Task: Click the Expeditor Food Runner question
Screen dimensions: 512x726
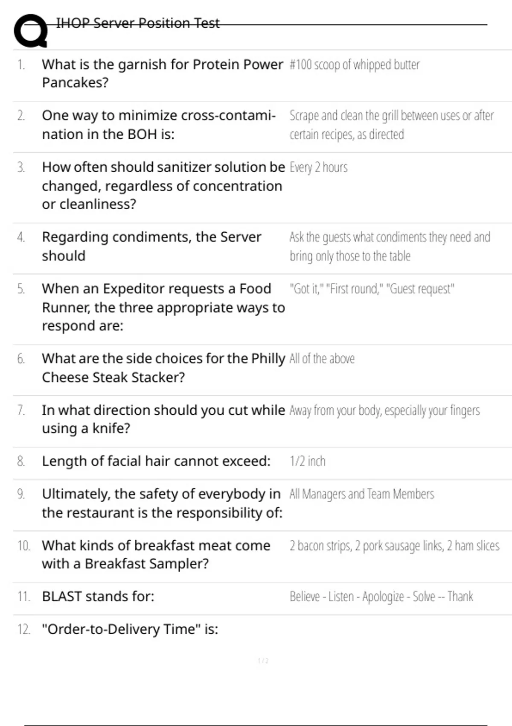Action: 163,307
